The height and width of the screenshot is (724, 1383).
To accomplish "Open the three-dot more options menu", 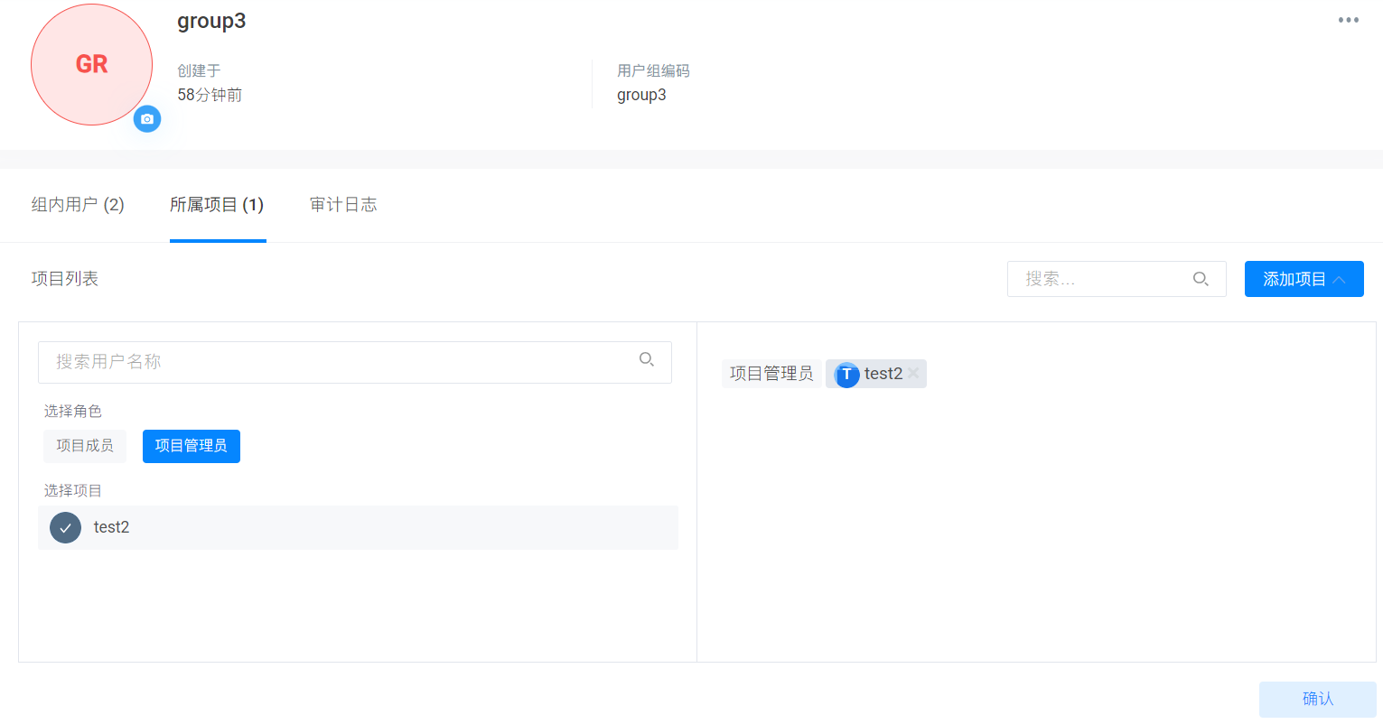I will (1348, 21).
